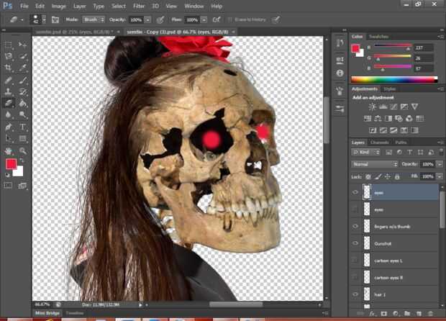Select the Rectangular Marquee tool
Viewport: 446px width, 321px height.
8,45
